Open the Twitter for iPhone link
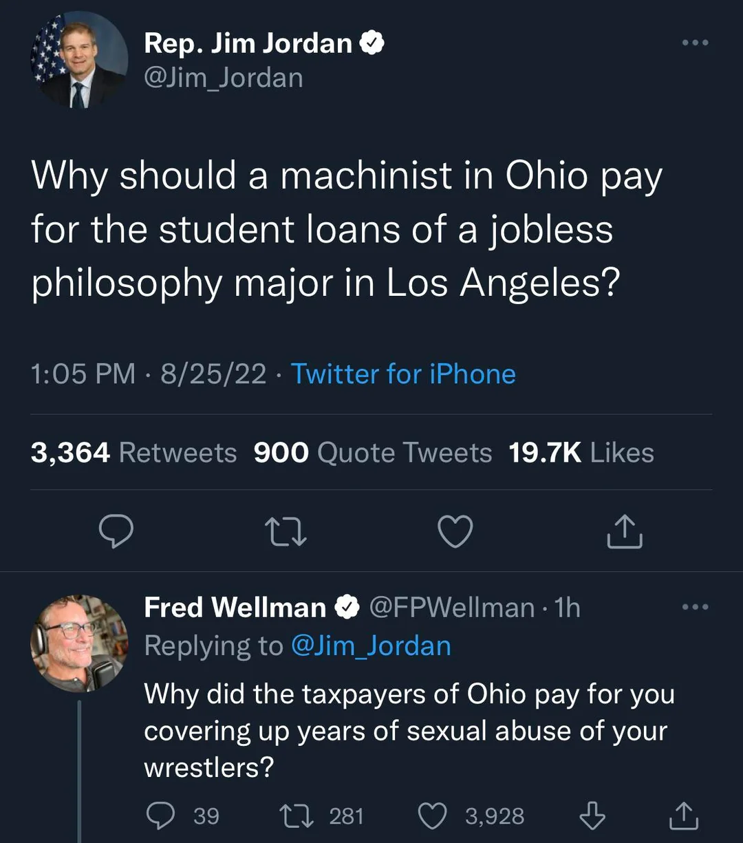The height and width of the screenshot is (843, 743). [403, 374]
